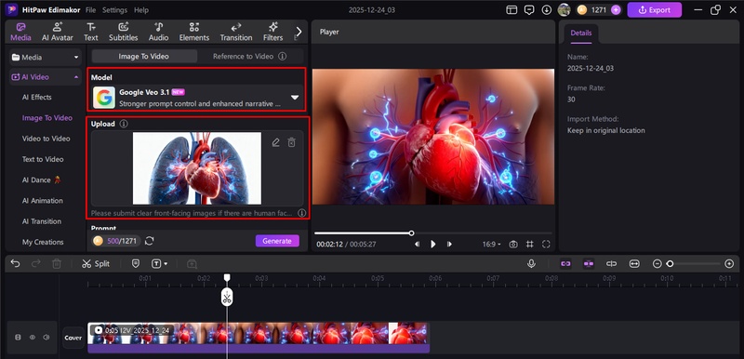
Task: Open the Subtitles tab
Action: pos(124,32)
